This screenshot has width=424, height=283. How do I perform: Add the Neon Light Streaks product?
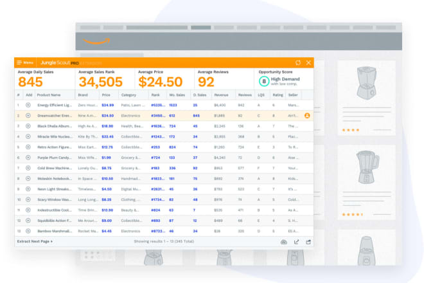[28, 189]
